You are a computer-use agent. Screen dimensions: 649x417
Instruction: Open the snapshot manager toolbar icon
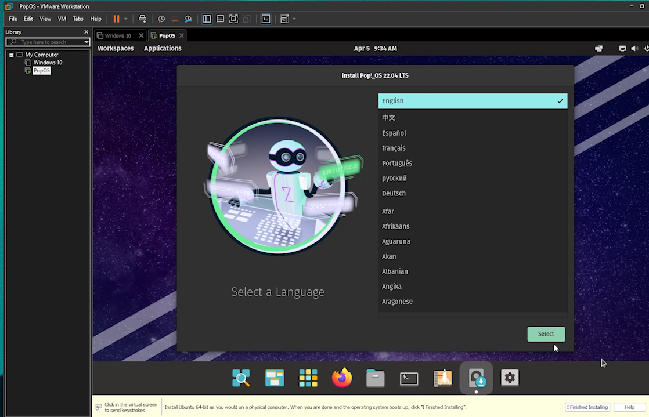click(189, 19)
